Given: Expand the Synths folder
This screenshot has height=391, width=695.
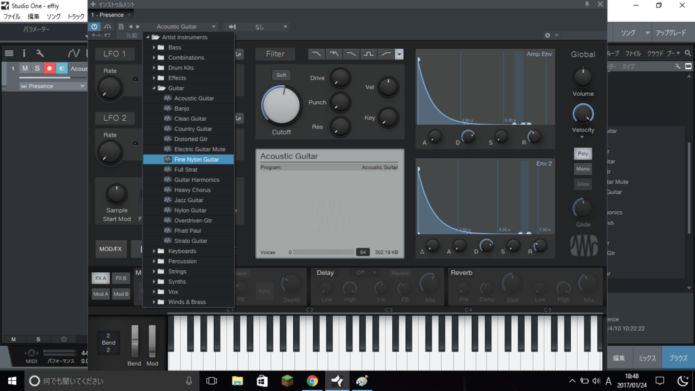Looking at the screenshot, I should coord(154,282).
